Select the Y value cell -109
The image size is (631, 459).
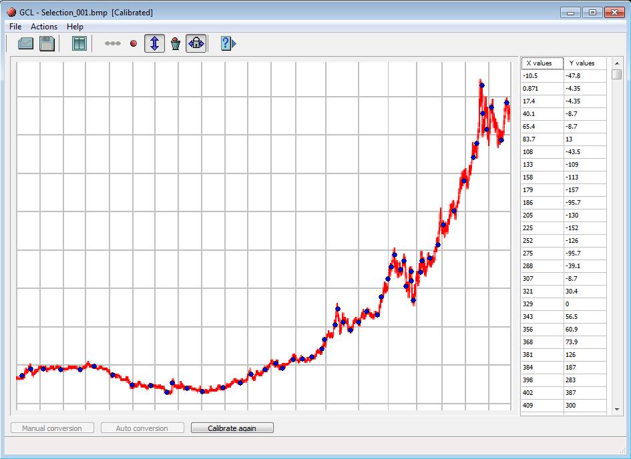585,164
